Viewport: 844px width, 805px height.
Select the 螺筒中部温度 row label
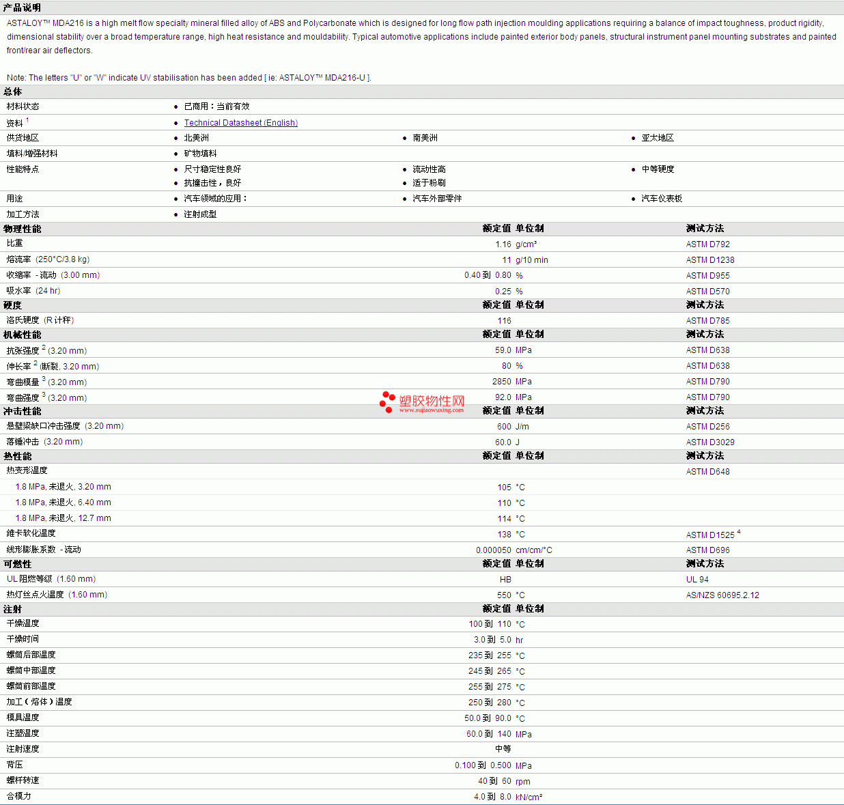[x=31, y=670]
